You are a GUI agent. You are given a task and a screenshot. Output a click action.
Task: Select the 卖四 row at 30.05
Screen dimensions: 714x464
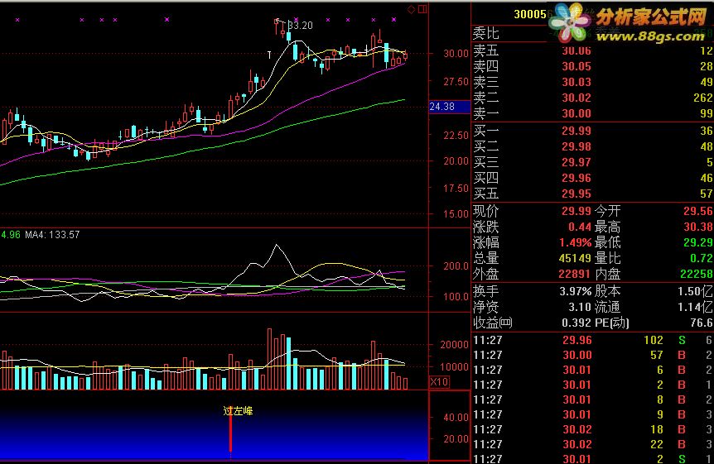click(592, 66)
